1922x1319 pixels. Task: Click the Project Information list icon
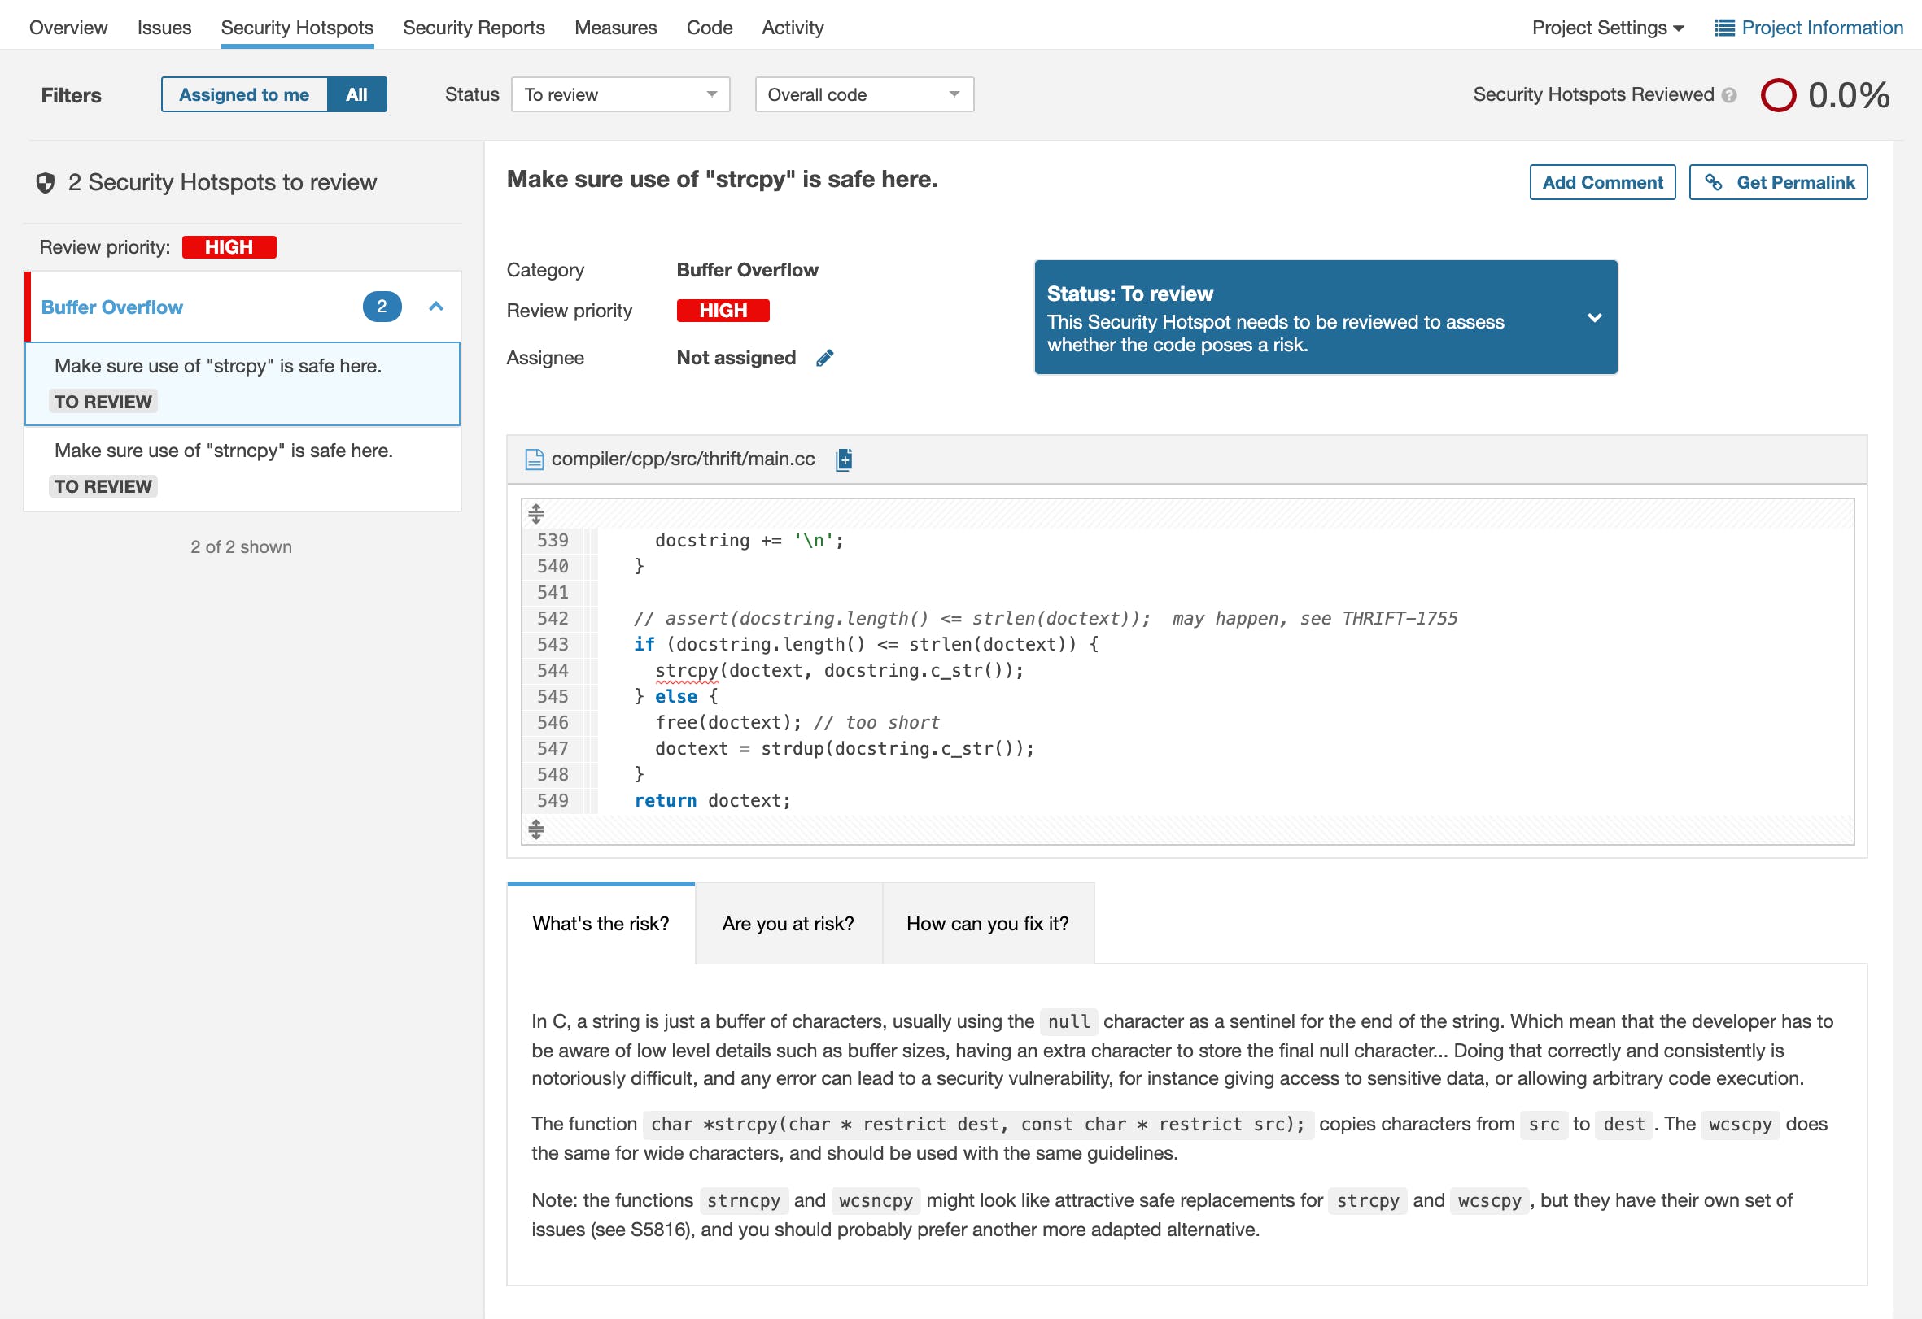[1724, 28]
